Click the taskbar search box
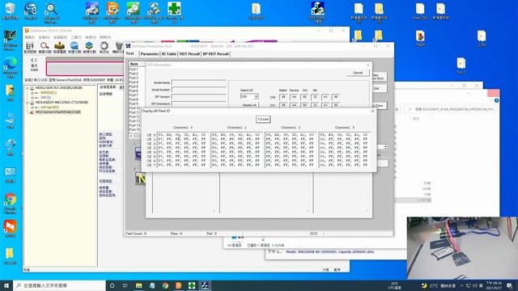Screen dimensions: 518x291 click(59, 285)
